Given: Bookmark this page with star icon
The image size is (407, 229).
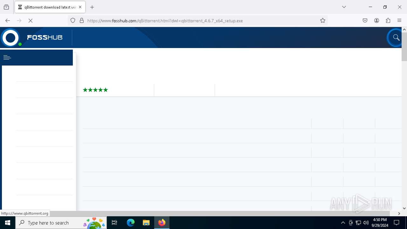Looking at the screenshot, I should tap(323, 20).
